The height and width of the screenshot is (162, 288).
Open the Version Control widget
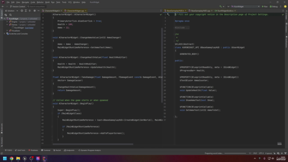18,6
